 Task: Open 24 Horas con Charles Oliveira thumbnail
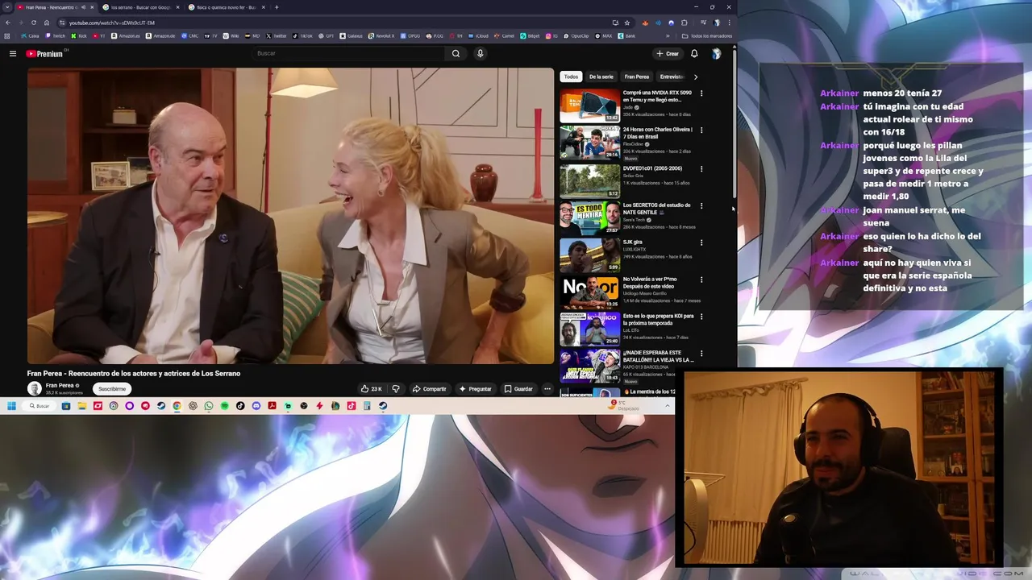tap(590, 143)
